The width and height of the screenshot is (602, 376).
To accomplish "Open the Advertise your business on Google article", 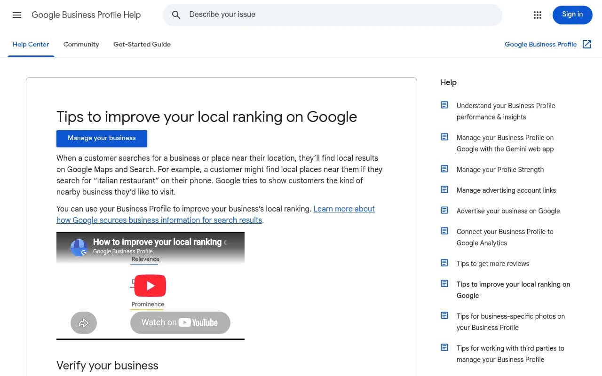I will 508,211.
